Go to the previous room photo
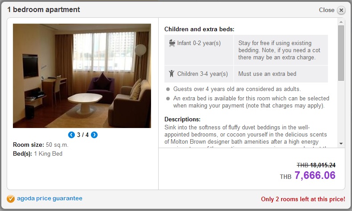Screen dimensions: 352x211 (x=71, y=135)
